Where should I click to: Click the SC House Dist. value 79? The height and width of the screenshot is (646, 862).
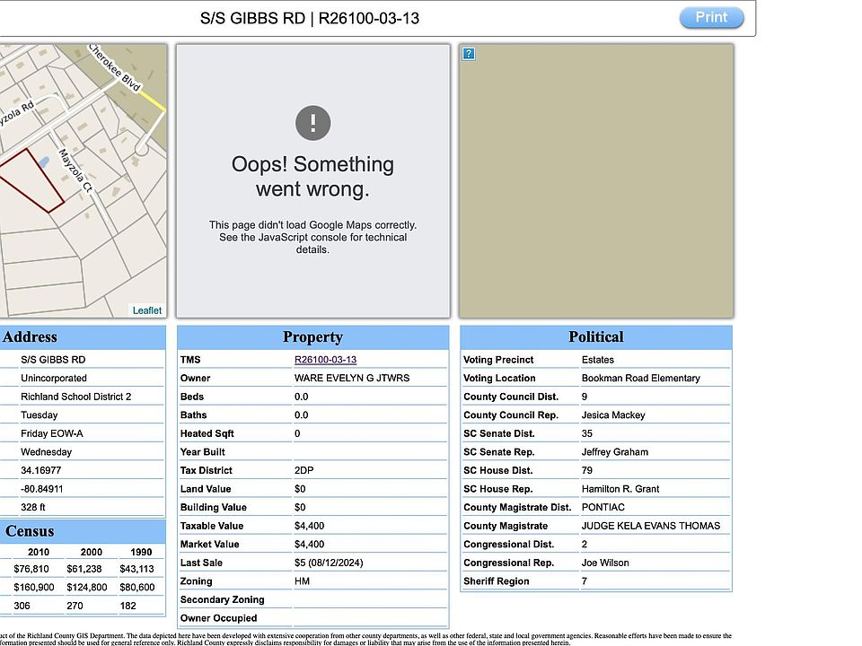587,471
